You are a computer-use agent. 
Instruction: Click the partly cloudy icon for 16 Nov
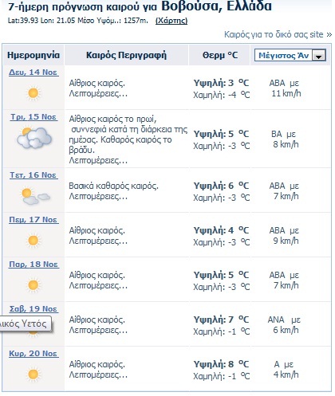(x=35, y=197)
